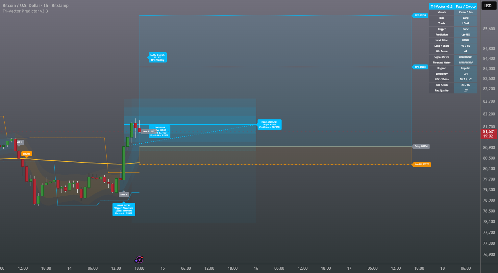Click the EXIT L marker
This screenshot has width=498, height=273.
[x=20, y=142]
